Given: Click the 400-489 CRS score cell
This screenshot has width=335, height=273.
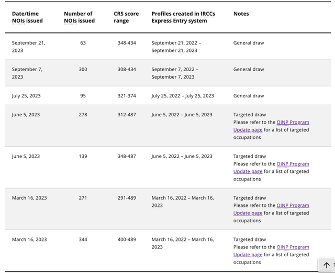Looking at the screenshot, I should tap(127, 239).
